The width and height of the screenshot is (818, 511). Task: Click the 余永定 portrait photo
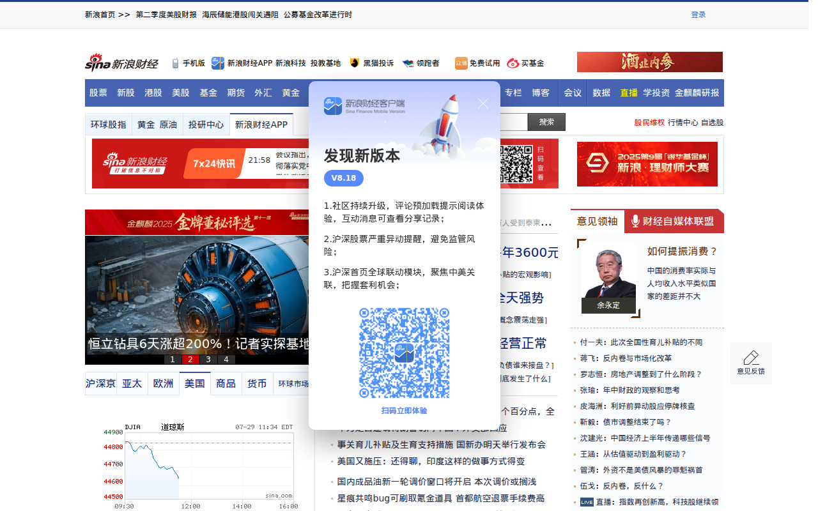pyautogui.click(x=608, y=278)
